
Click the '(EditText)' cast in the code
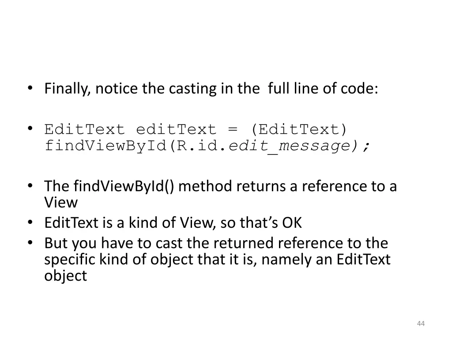pyautogui.click(x=299, y=129)
